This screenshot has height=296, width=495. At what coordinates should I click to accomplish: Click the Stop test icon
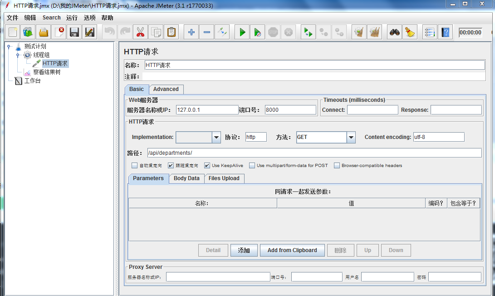(273, 32)
